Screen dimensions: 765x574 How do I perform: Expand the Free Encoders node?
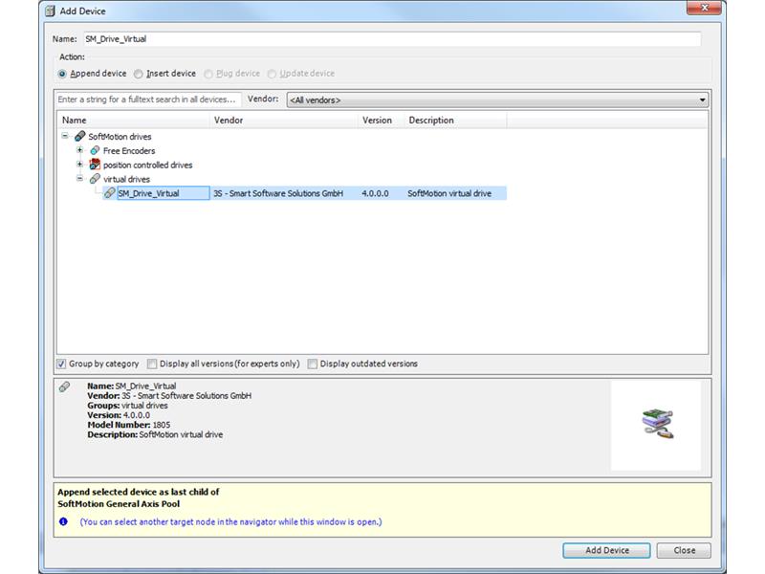[79, 150]
